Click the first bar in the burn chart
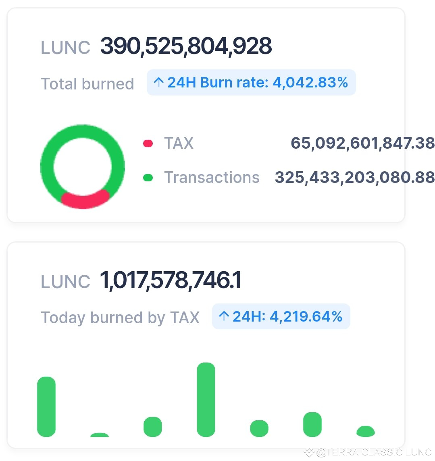The height and width of the screenshot is (461, 435). [46, 407]
